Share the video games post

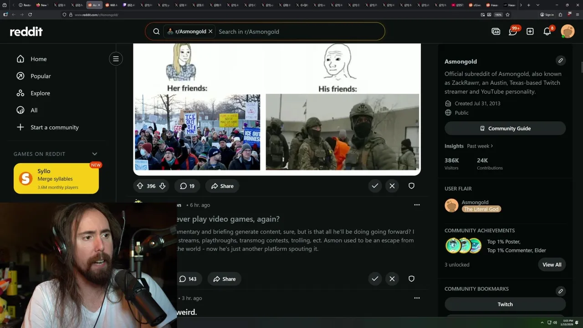[225, 279]
